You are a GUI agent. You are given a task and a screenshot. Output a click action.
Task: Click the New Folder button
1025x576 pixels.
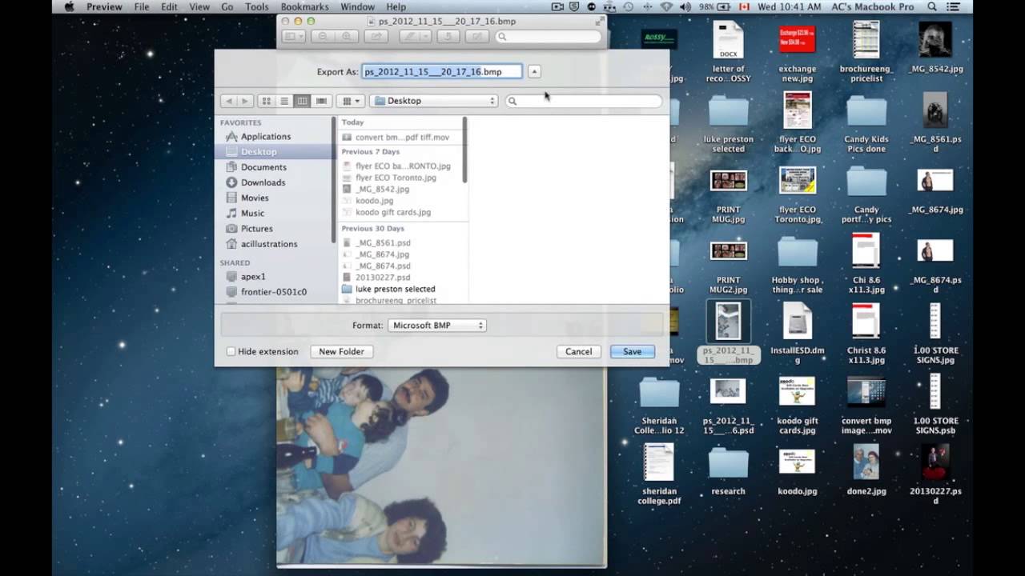(341, 351)
